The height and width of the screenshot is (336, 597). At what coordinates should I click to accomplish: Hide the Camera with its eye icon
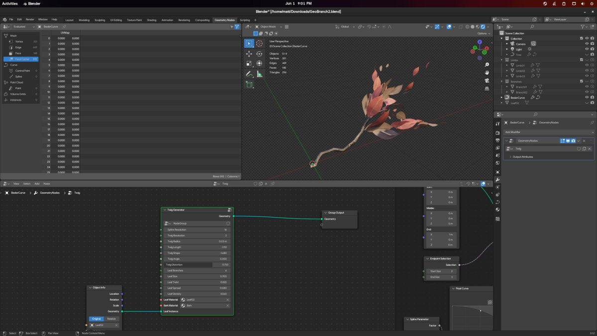click(x=587, y=44)
